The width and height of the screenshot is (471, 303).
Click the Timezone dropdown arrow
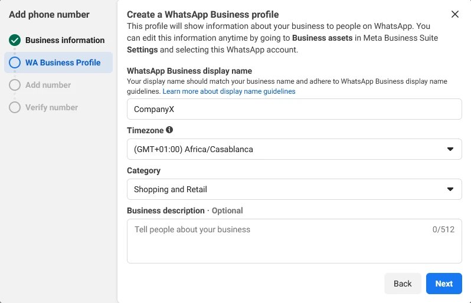point(450,149)
